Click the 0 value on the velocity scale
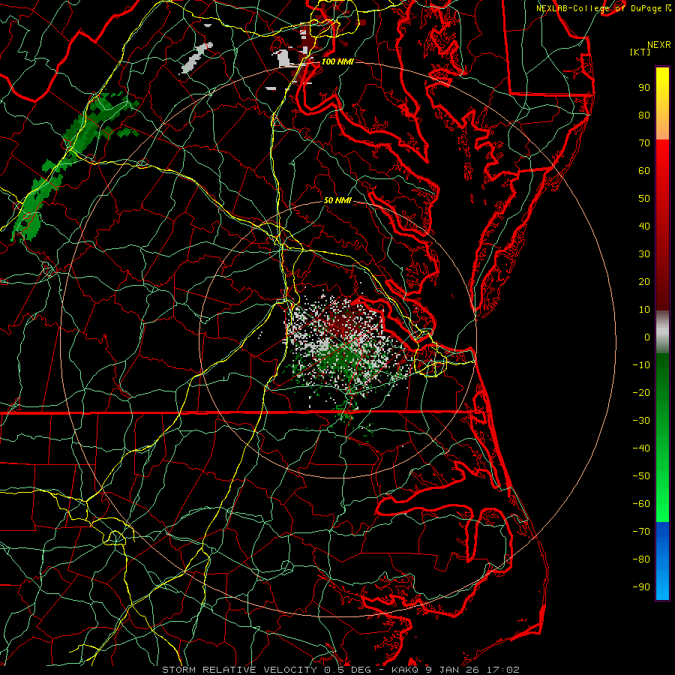Screen dimensions: 675x675 [x=647, y=337]
